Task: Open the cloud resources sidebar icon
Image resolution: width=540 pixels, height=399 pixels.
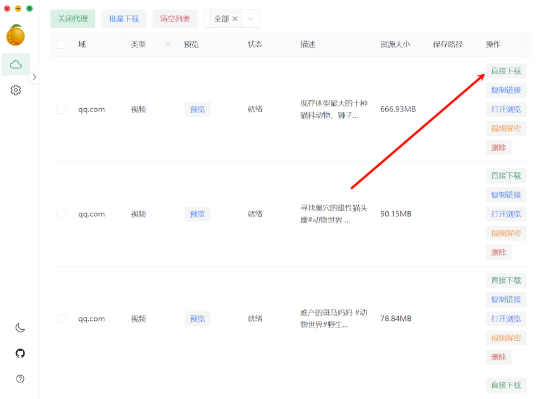Action: [16, 64]
